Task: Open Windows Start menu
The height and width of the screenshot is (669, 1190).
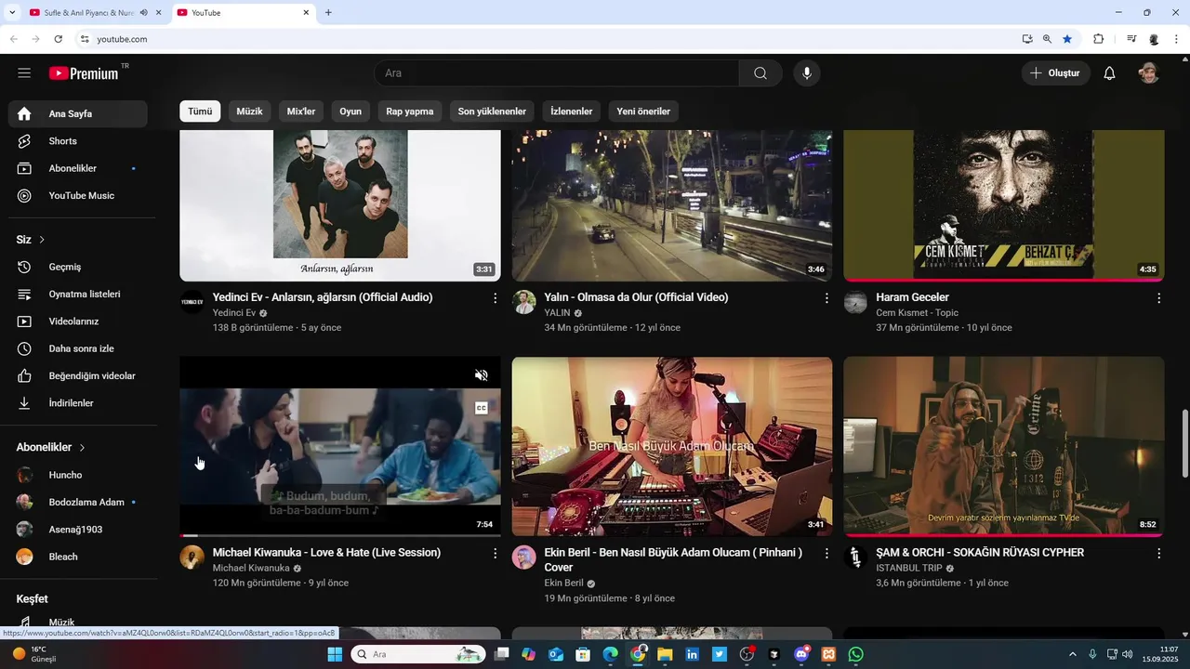Action: 335,654
